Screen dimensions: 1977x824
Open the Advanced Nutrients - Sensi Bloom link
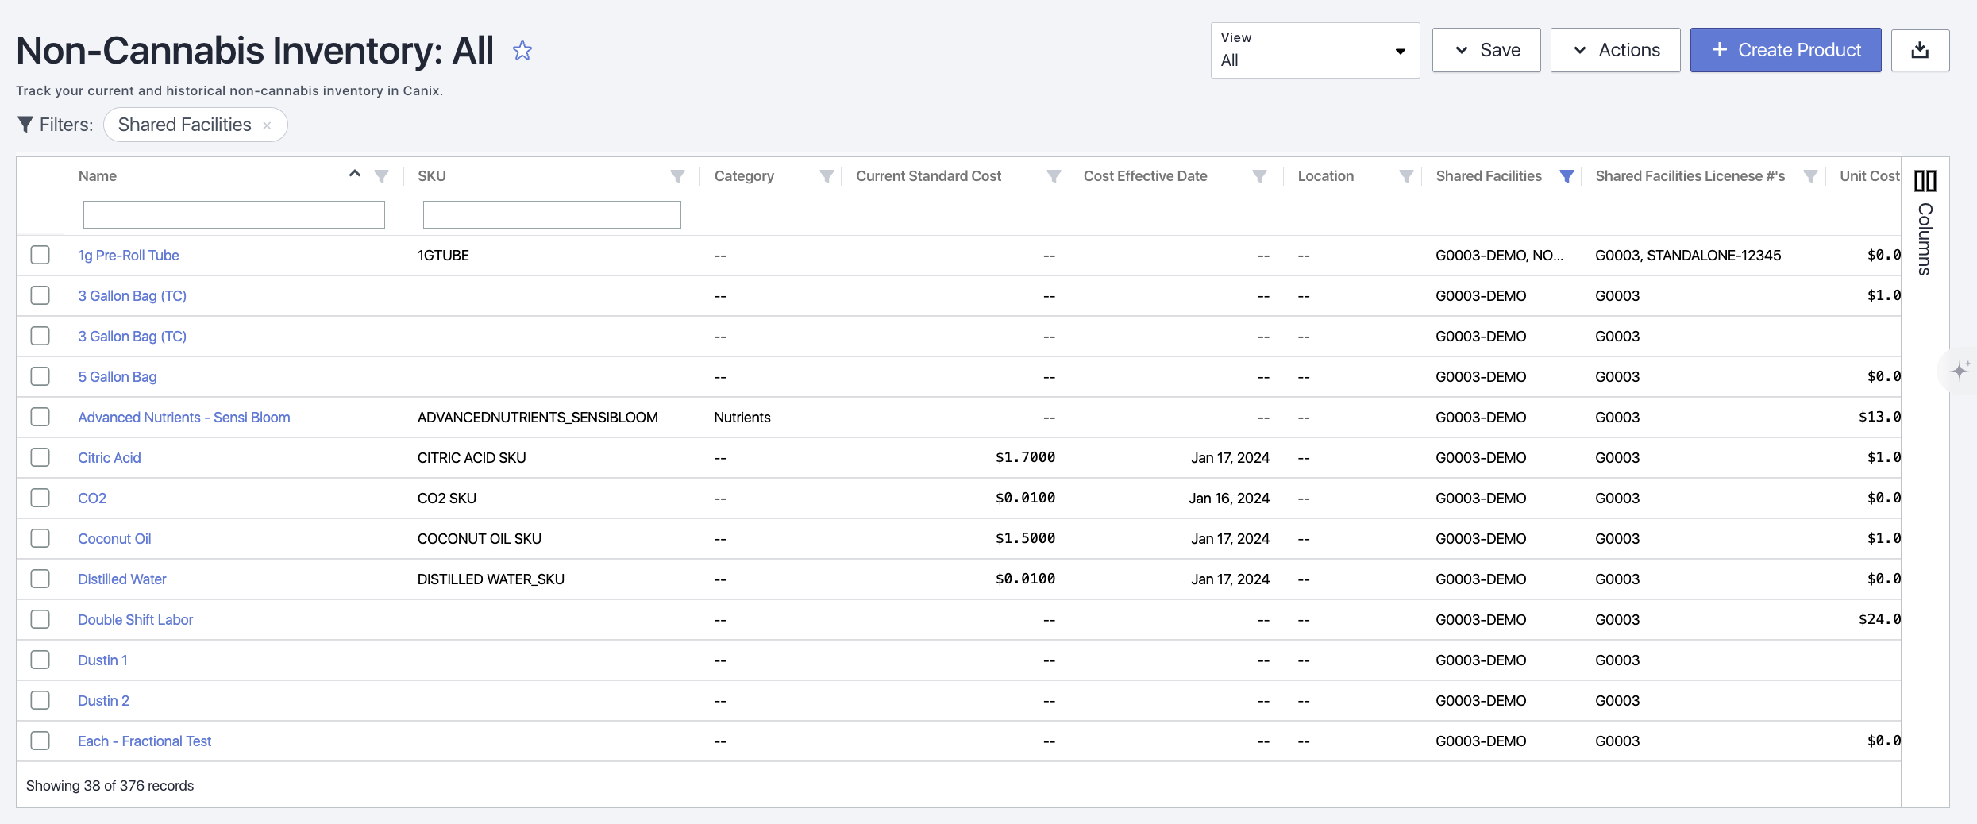coord(183,418)
